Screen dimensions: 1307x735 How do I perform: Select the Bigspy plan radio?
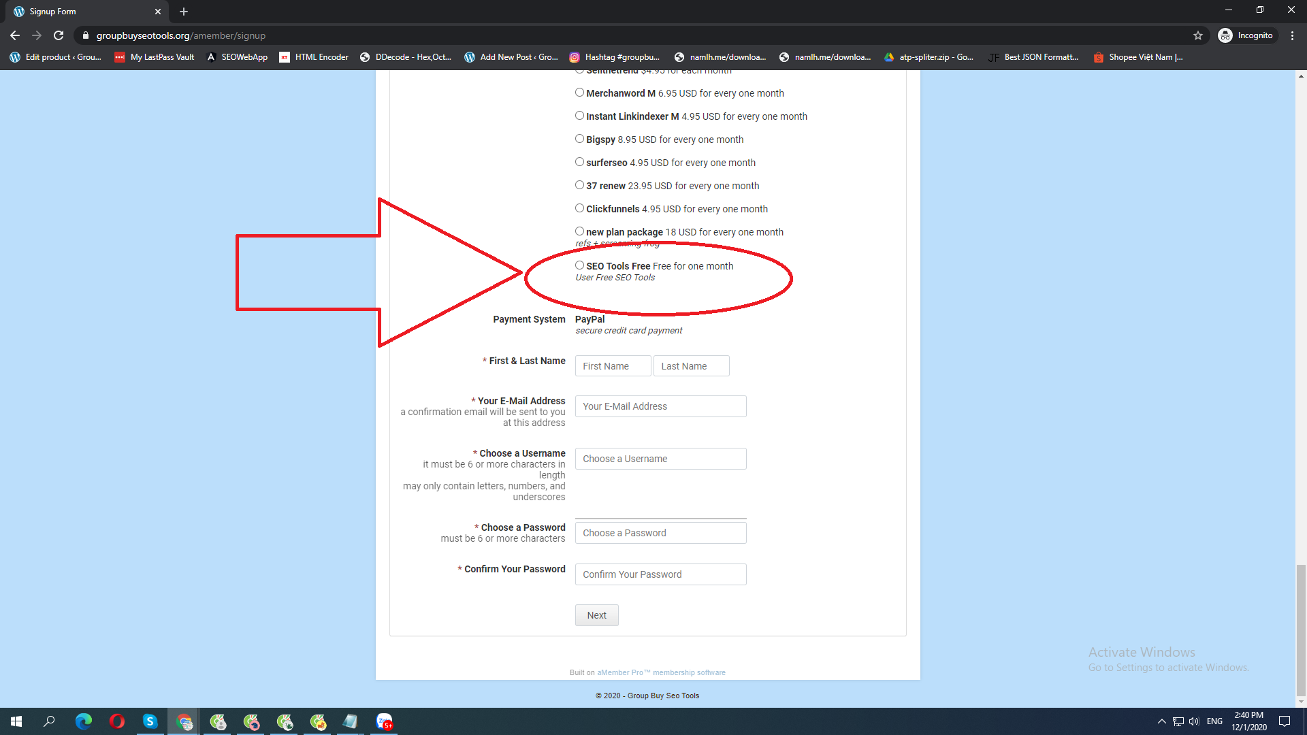(x=579, y=139)
